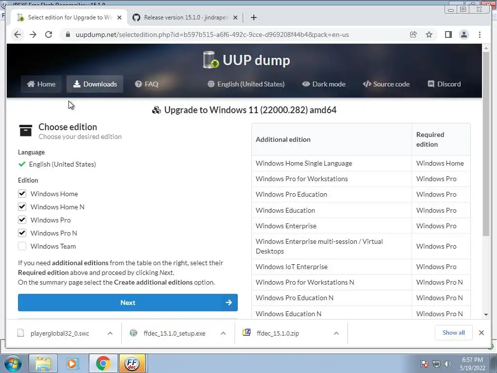The width and height of the screenshot is (497, 373).
Task: Click the Next button
Action: coord(128,303)
